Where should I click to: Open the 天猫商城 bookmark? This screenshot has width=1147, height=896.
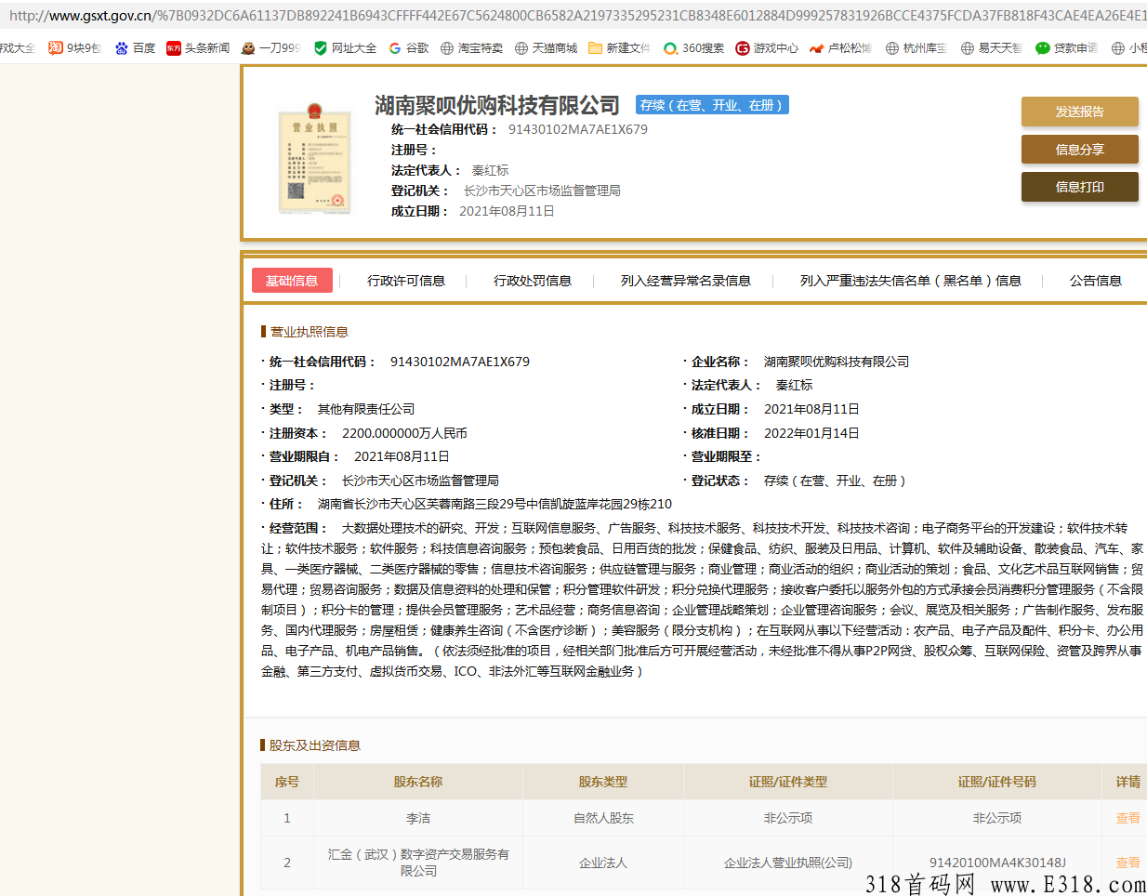pos(546,47)
